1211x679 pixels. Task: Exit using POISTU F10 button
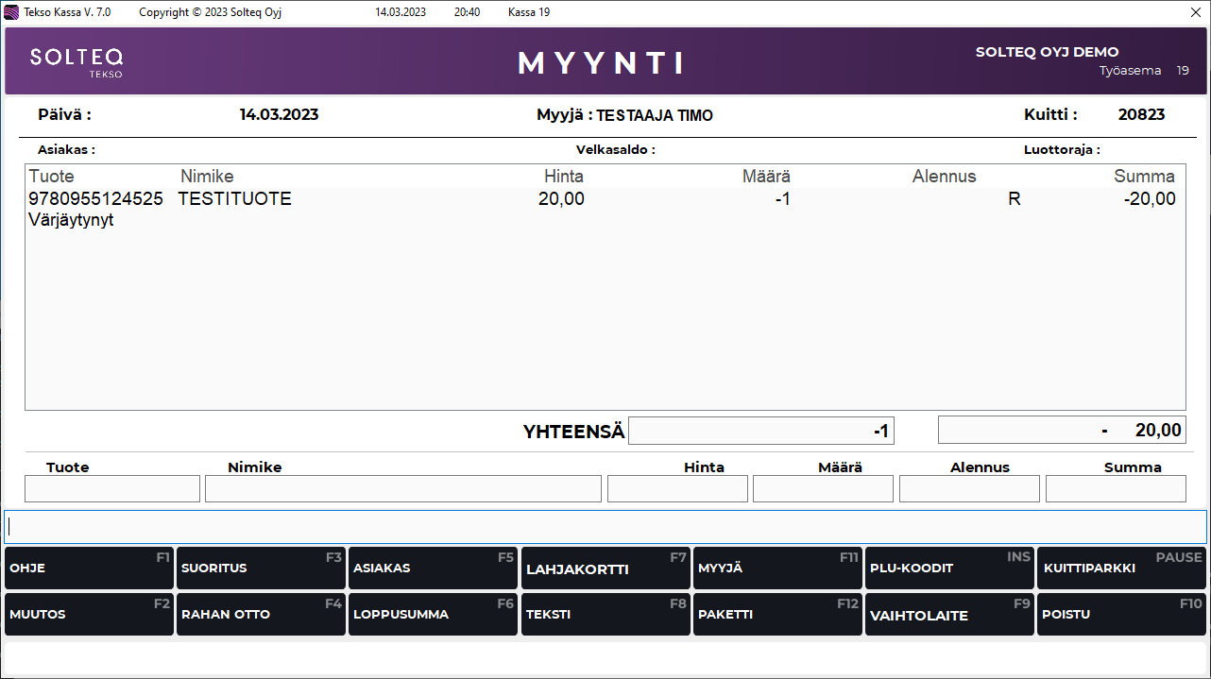pyautogui.click(x=1122, y=615)
